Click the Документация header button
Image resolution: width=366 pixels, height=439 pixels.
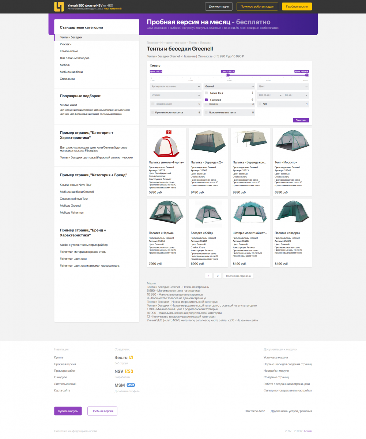[x=219, y=7]
